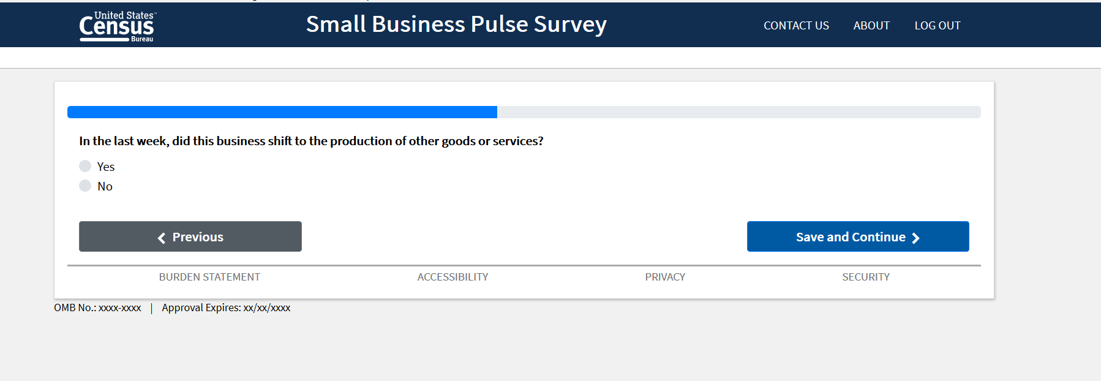Click the survey question text about production shift
1101x381 pixels.
(x=311, y=141)
